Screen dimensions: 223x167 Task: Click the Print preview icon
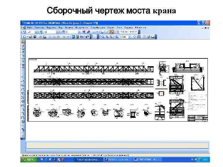pos(45,37)
